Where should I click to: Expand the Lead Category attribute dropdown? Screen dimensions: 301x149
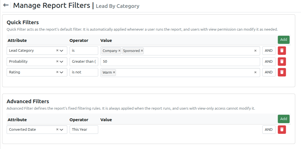(62, 51)
